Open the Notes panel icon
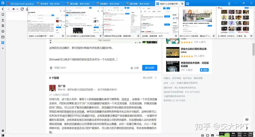Viewport: 255px width, 137px height. (3, 26)
